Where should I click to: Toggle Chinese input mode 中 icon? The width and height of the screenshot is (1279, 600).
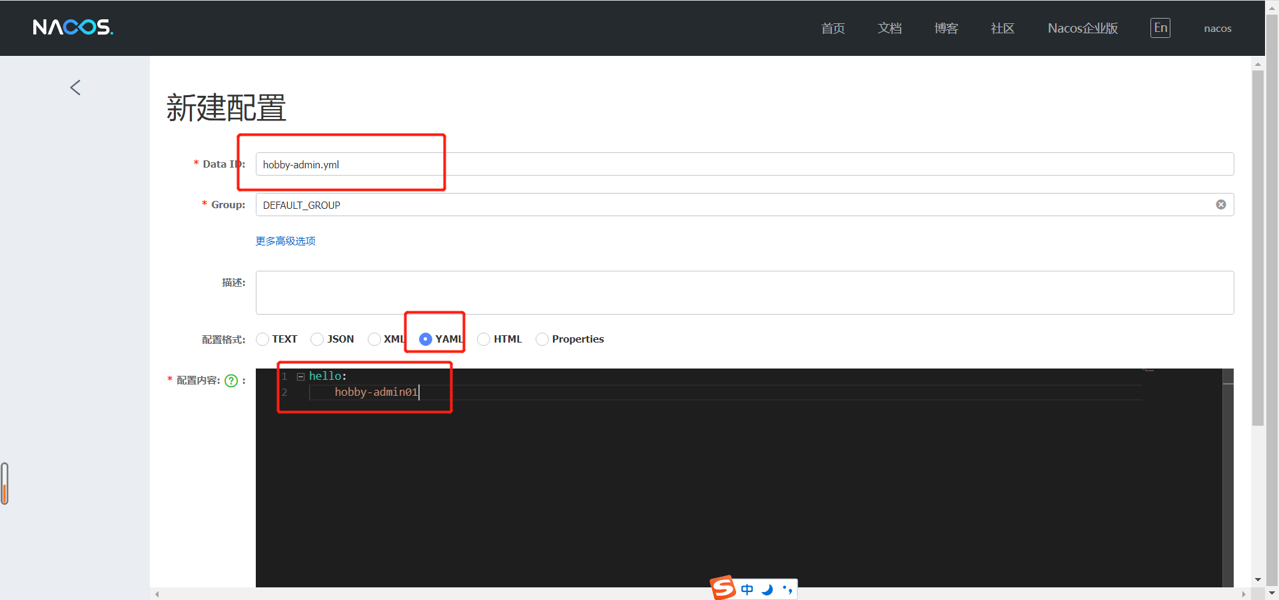coord(747,589)
